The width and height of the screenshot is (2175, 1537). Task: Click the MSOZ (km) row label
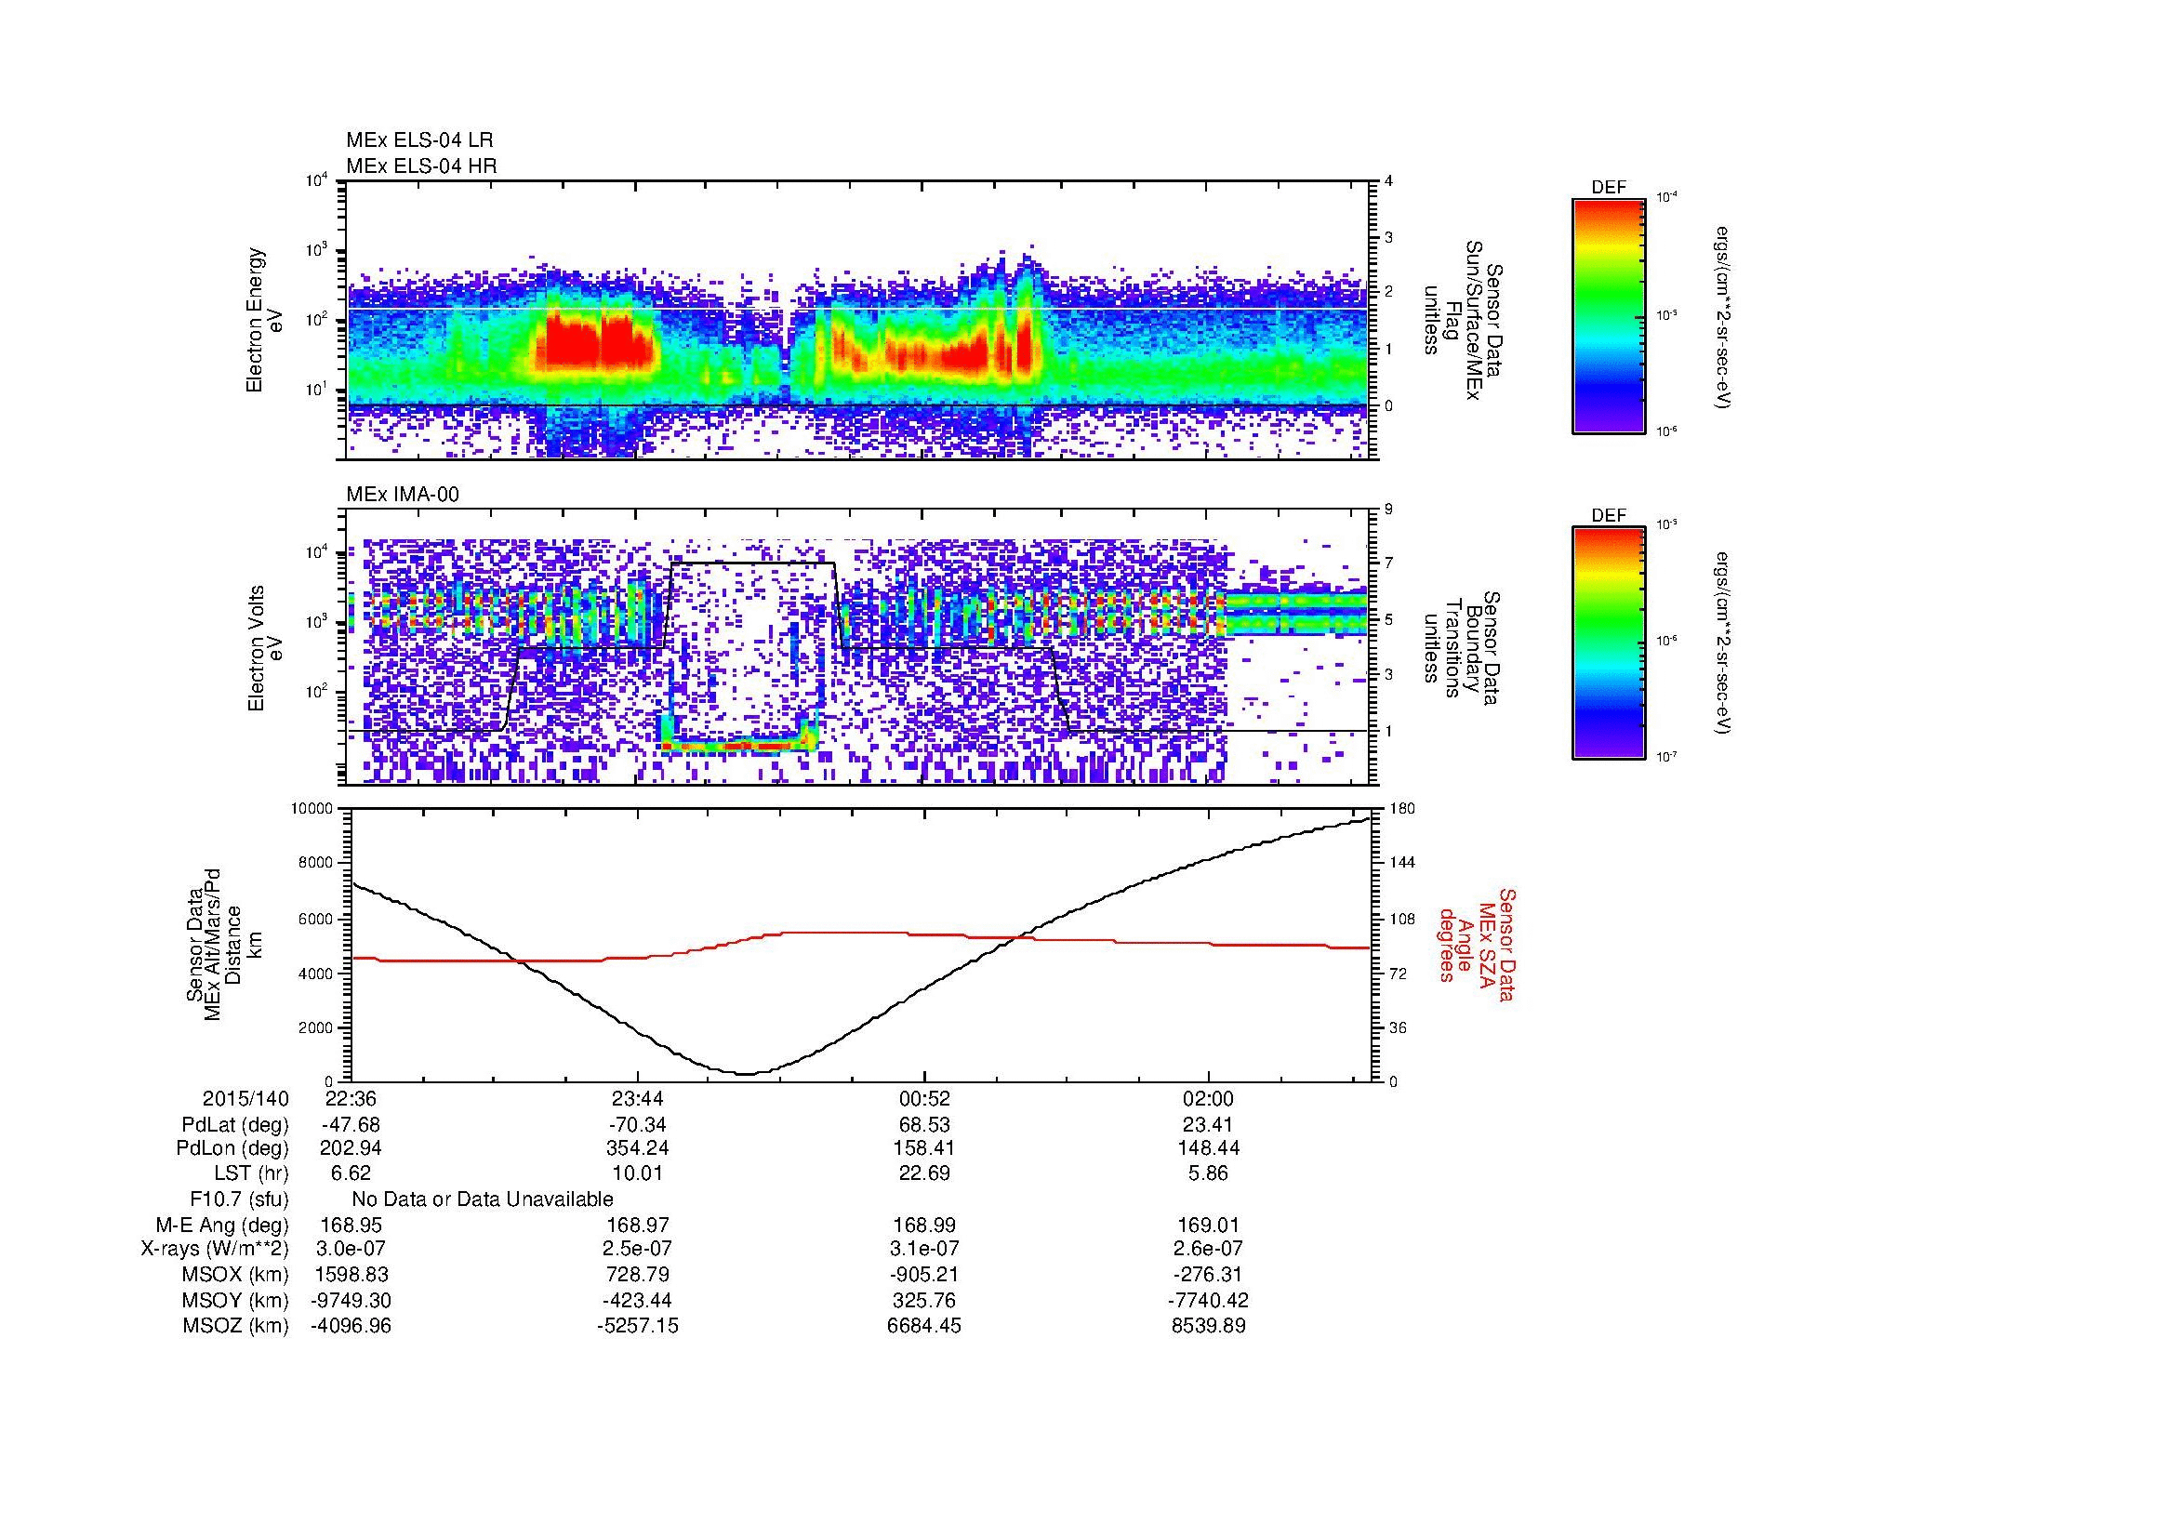235,1327
